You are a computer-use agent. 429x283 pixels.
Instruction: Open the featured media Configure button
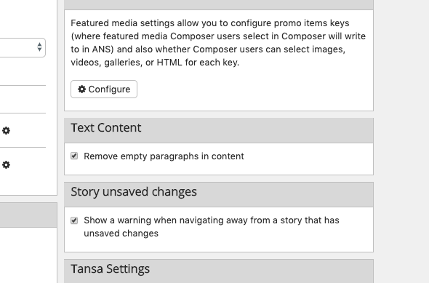pos(104,89)
